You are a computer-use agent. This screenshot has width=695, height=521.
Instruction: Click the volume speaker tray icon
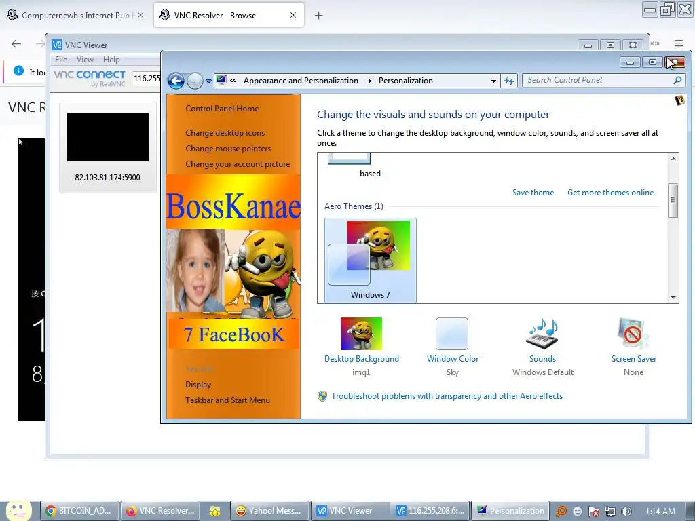[x=626, y=512]
